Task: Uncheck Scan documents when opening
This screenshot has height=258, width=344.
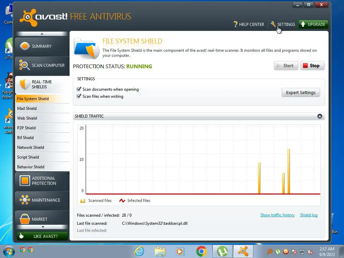Action: tap(79, 89)
